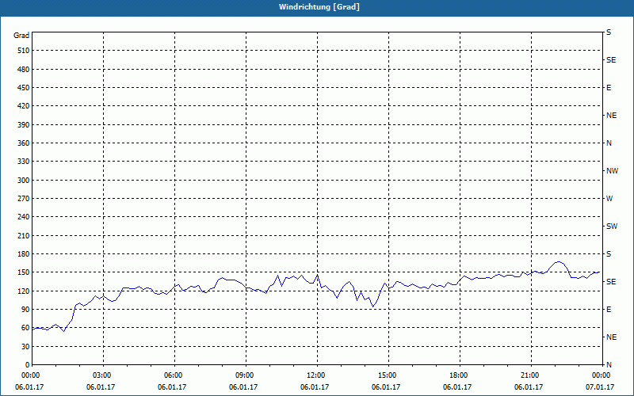634x396 pixels.
Task: Click the 120 y-axis value
Action: point(24,291)
